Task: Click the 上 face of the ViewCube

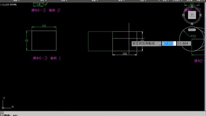Action: point(192,15)
